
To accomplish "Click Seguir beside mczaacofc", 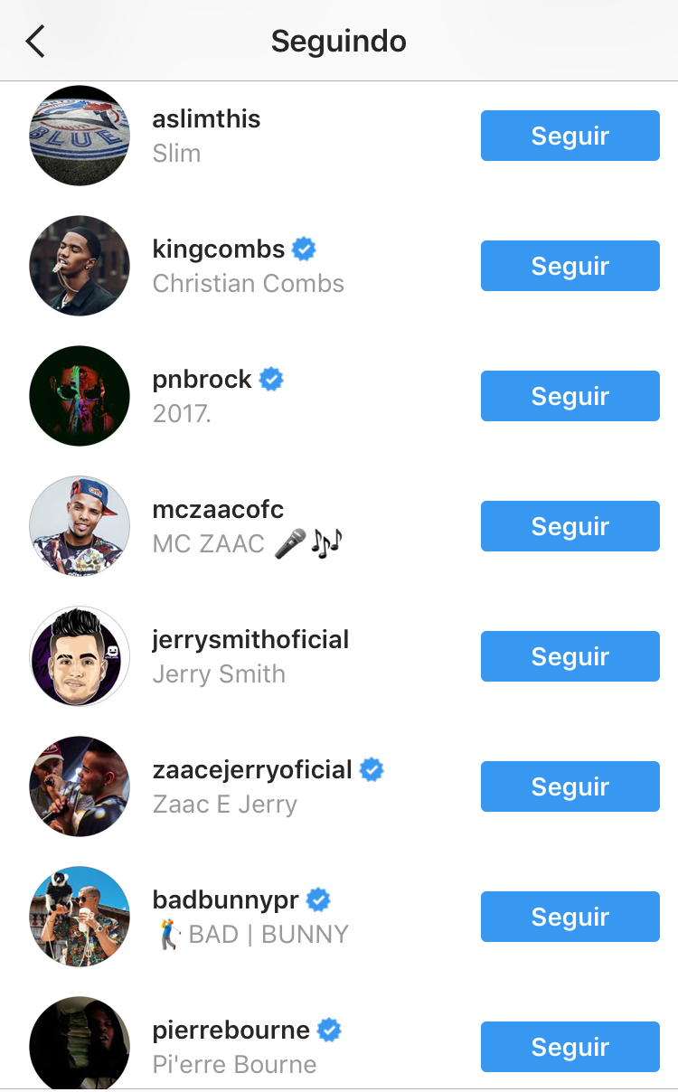I will (570, 526).
